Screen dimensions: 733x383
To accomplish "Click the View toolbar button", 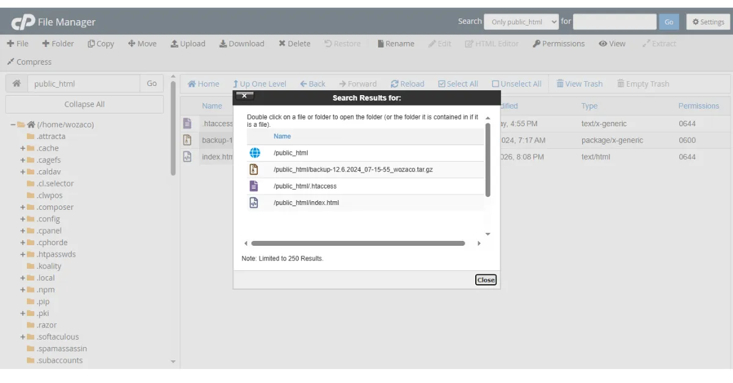I will tap(612, 43).
